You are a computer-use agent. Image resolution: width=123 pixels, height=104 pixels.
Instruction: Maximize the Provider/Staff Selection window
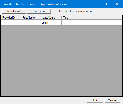pos(105,4)
